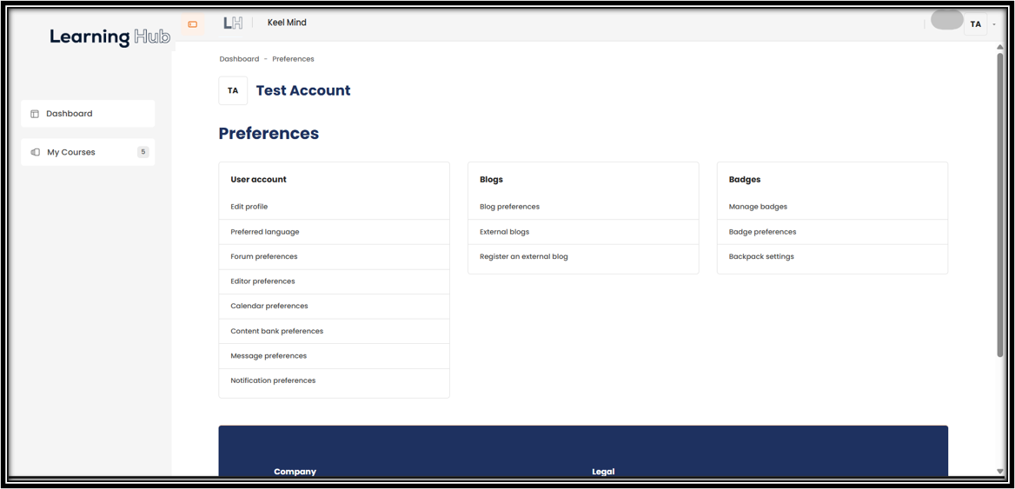Screen dimensions: 1015x489
Task: Click the Badges section heading
Action: point(745,180)
